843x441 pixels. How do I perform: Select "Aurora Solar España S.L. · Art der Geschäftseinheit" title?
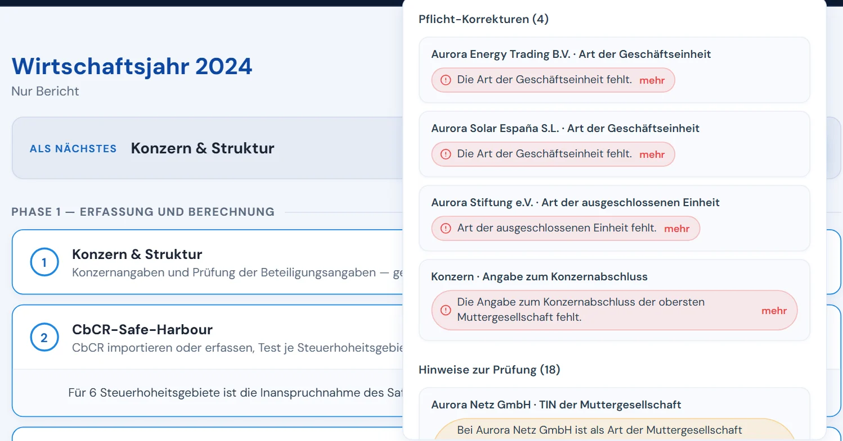tap(566, 129)
